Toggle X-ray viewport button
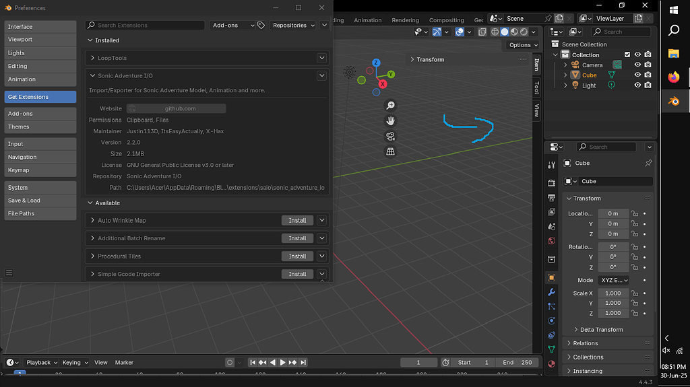 click(482, 32)
